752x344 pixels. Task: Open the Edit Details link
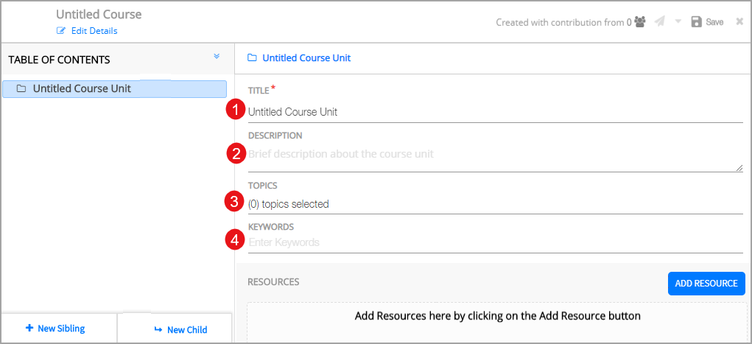click(94, 31)
